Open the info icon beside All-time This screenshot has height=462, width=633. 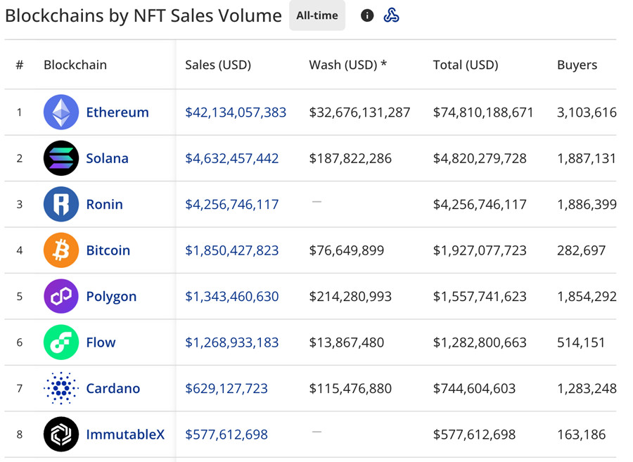(367, 15)
